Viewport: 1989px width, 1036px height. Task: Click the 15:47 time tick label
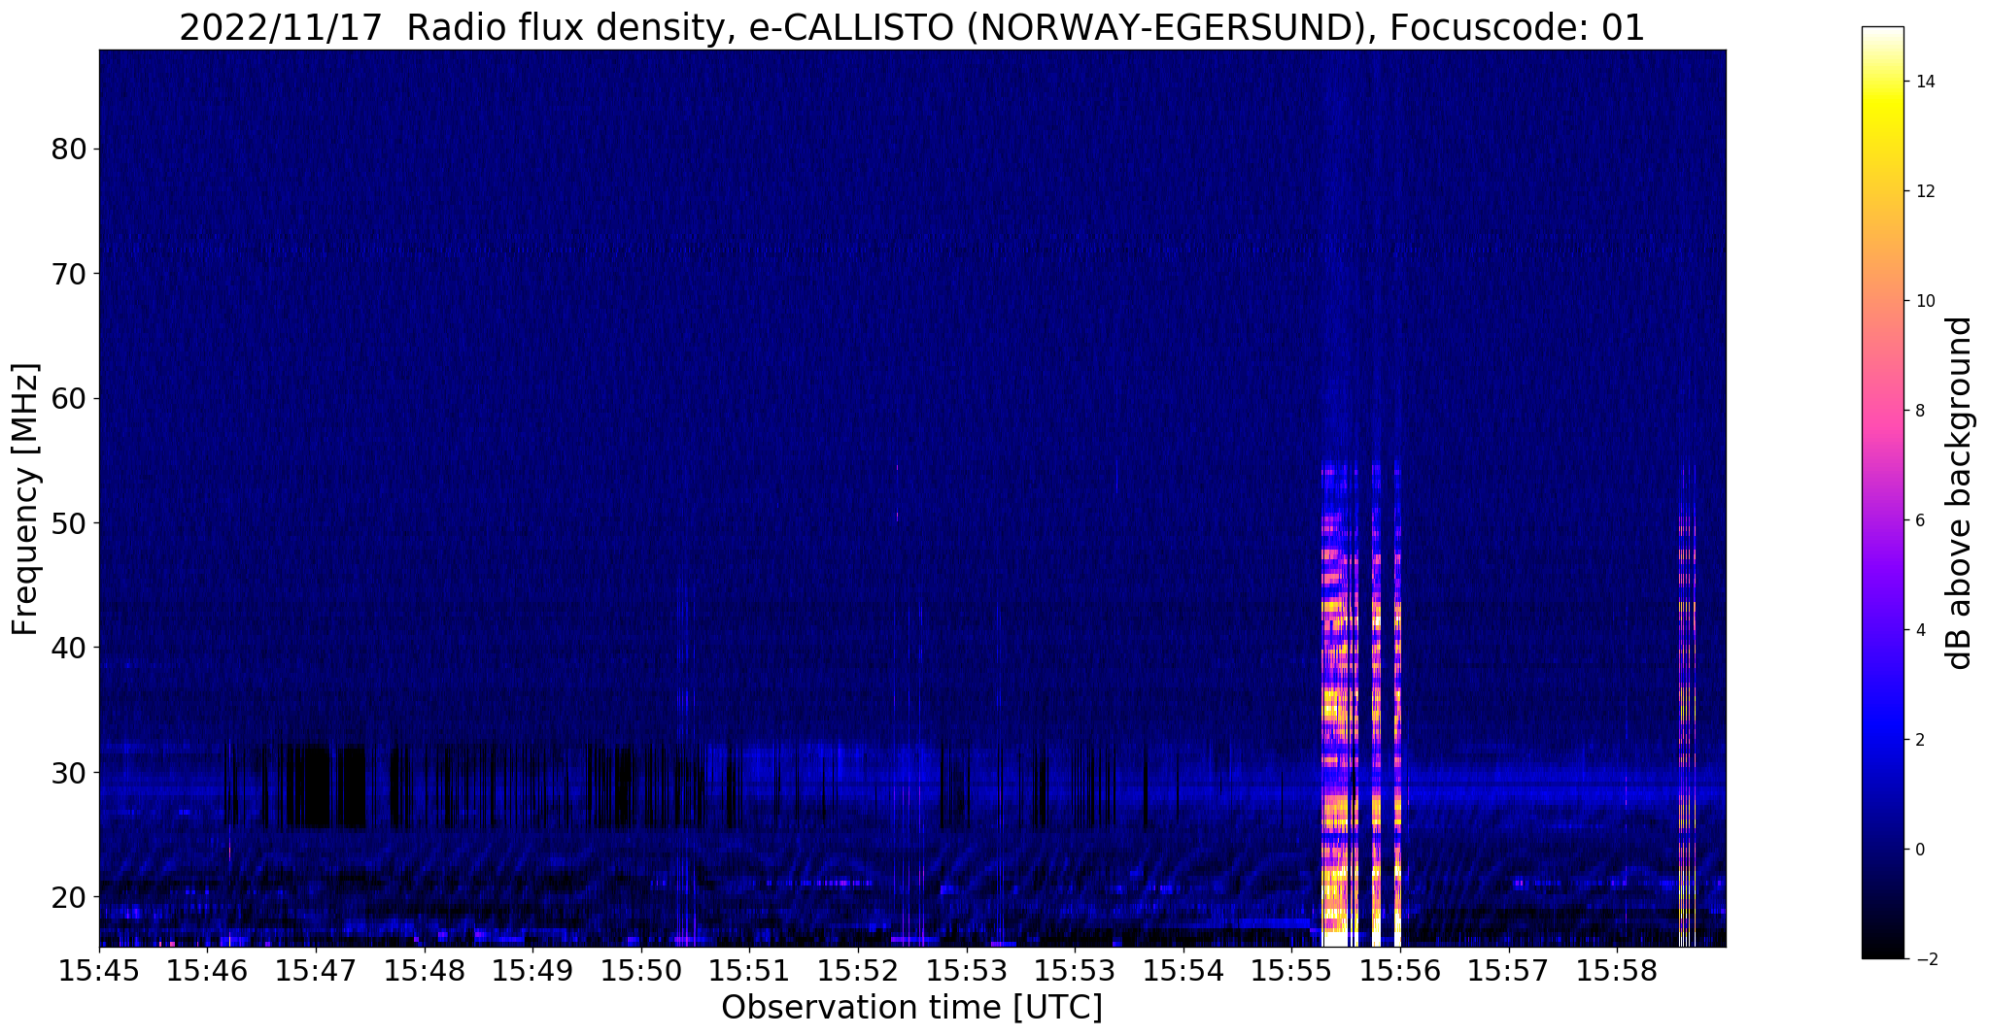coord(316,971)
